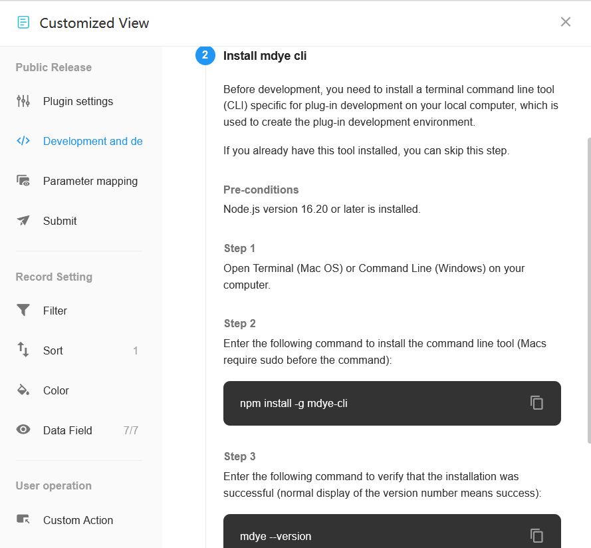Viewport: 591px width, 548px height.
Task: Close the Customized View dialog
Action: [x=565, y=22]
